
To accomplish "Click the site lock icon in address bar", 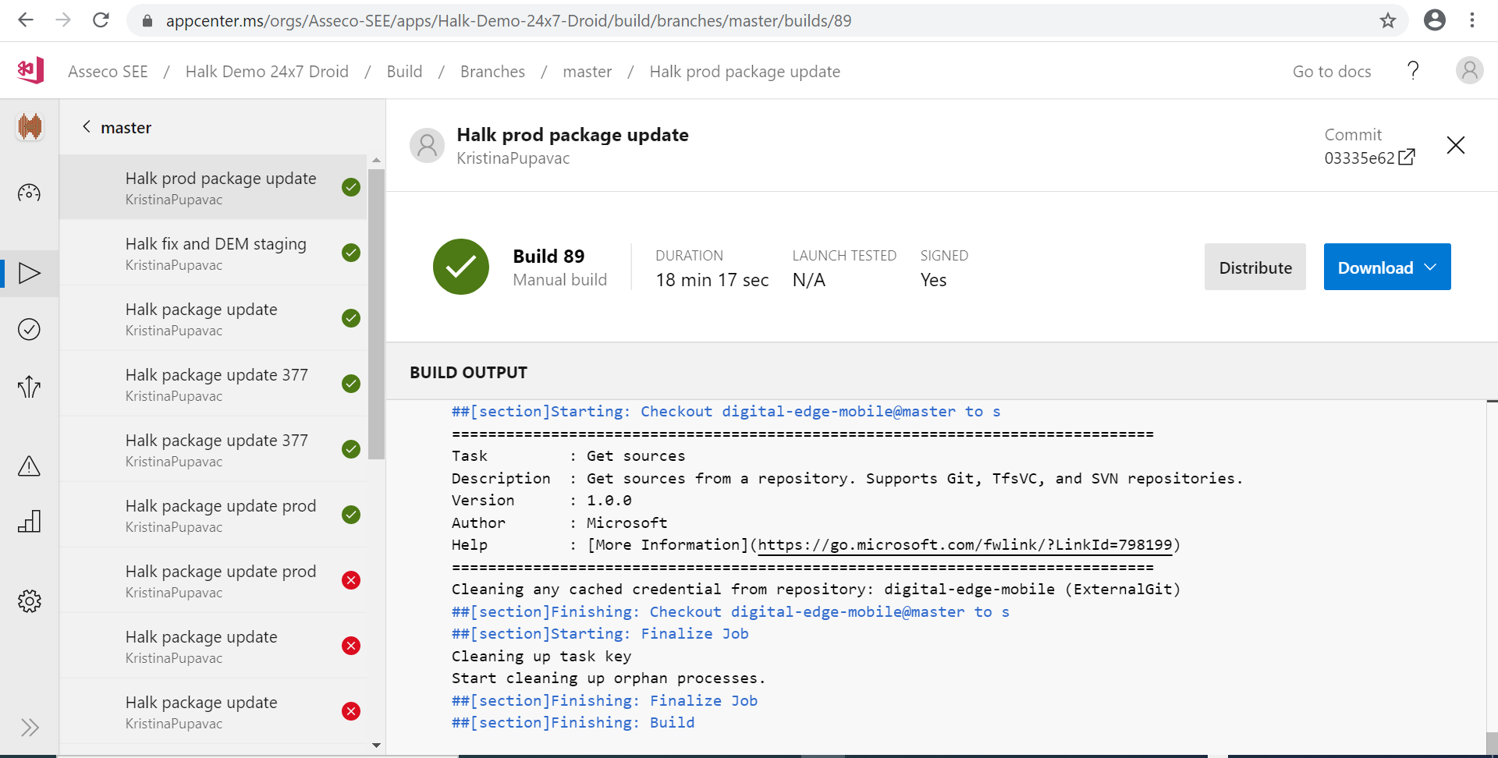I will [147, 21].
